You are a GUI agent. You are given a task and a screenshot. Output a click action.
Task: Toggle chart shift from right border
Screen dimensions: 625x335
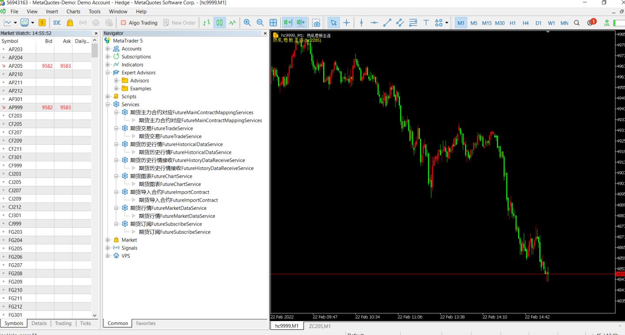(301, 23)
